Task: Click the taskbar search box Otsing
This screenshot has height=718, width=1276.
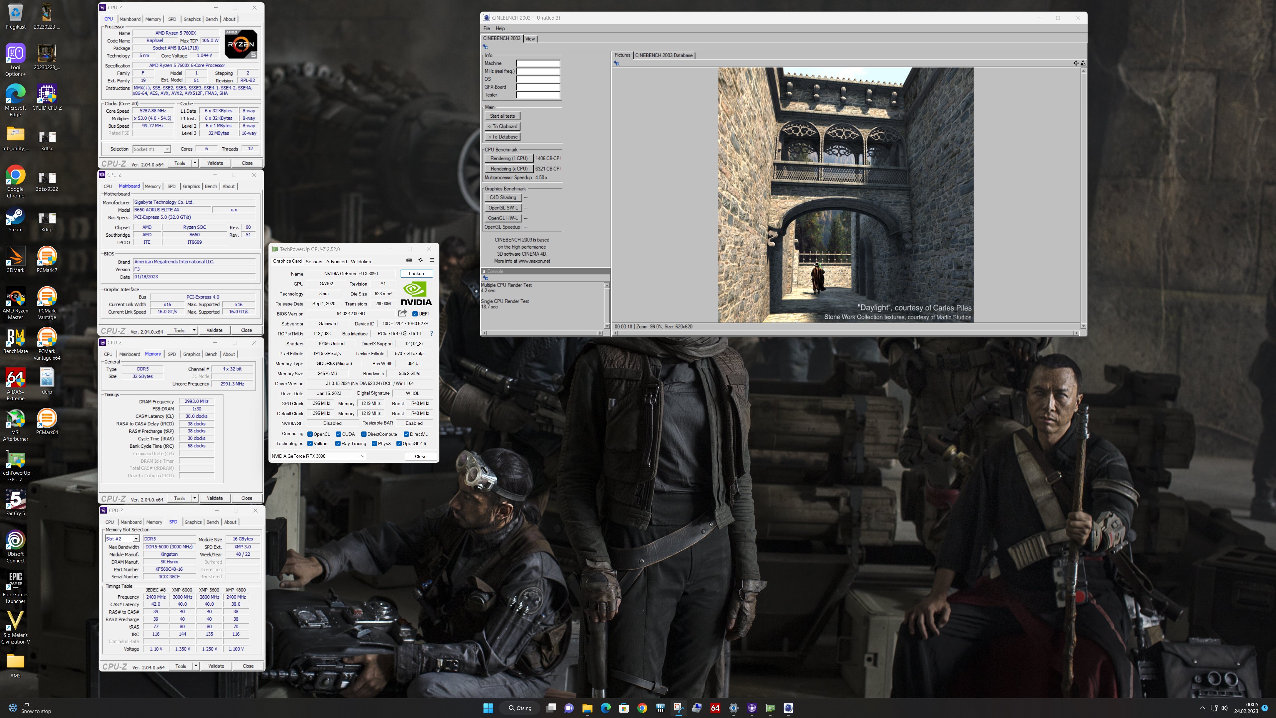Action: [x=520, y=708]
